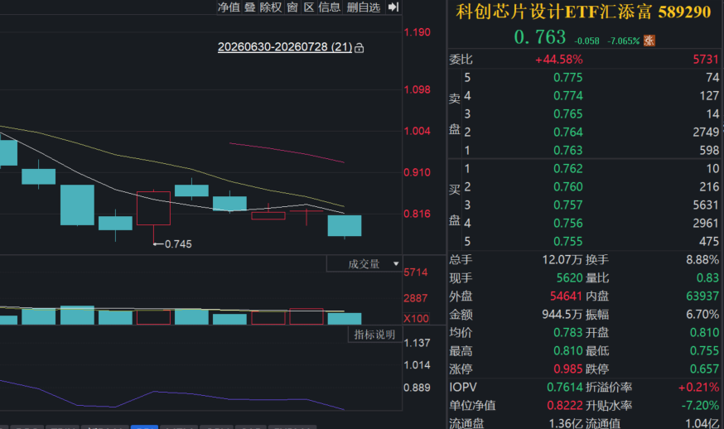
Task: Click the 振幅 value 6.70%
Action: coord(702,315)
